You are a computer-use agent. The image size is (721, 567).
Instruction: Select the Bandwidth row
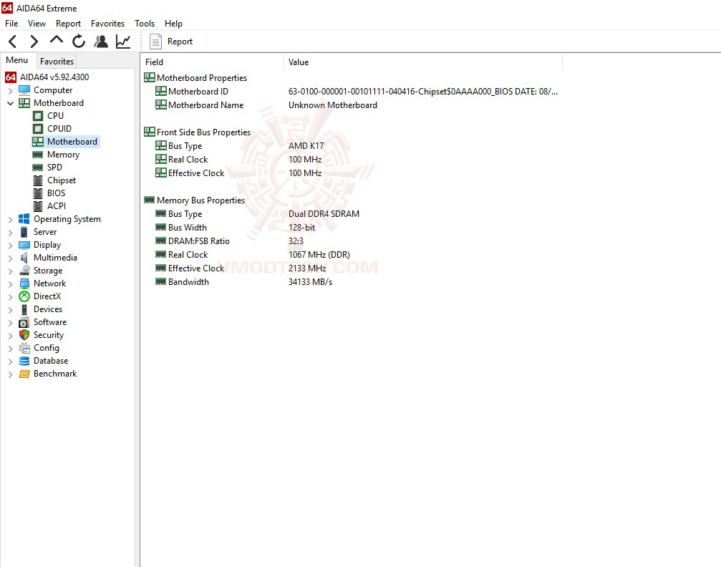tap(352, 282)
